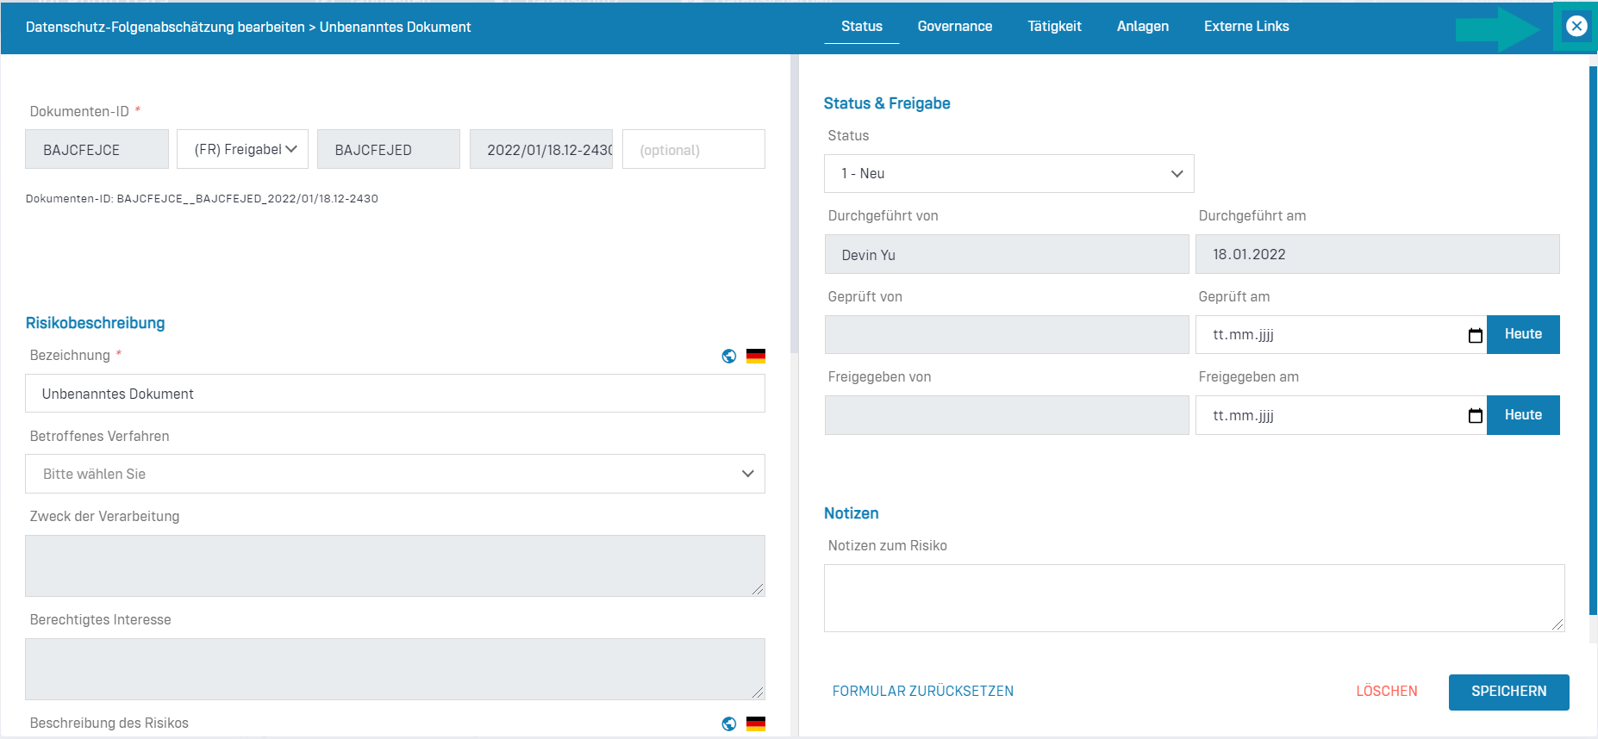The height and width of the screenshot is (739, 1598).
Task: Click globe icon next to Beschreibung des Risikos
Action: [729, 723]
